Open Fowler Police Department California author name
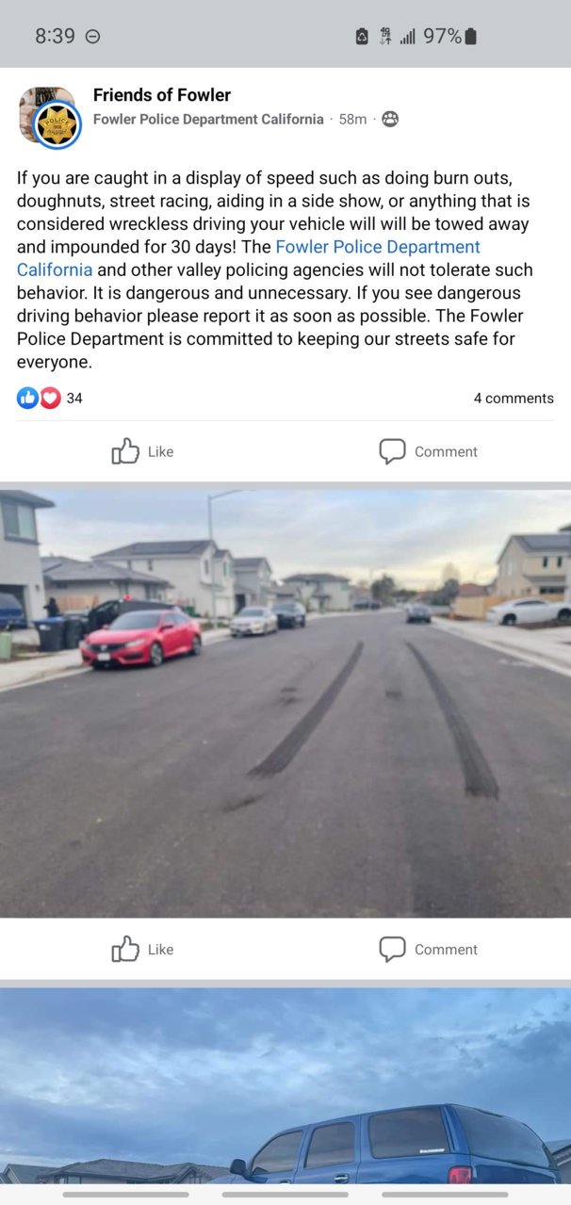The image size is (571, 1205). pos(208,120)
